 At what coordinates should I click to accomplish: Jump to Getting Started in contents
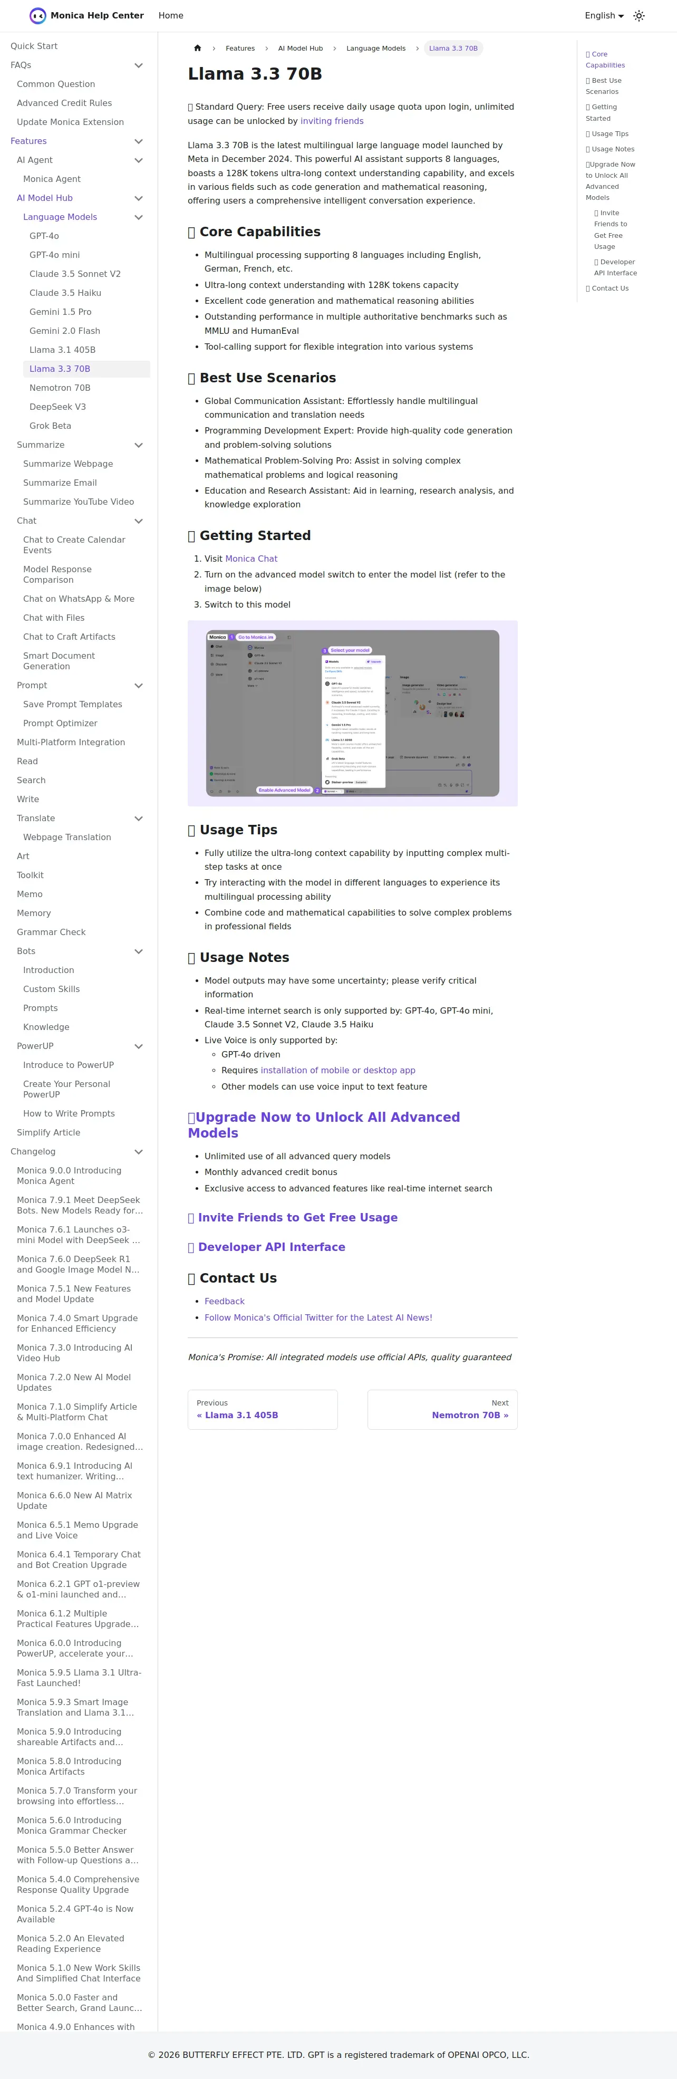(x=601, y=113)
